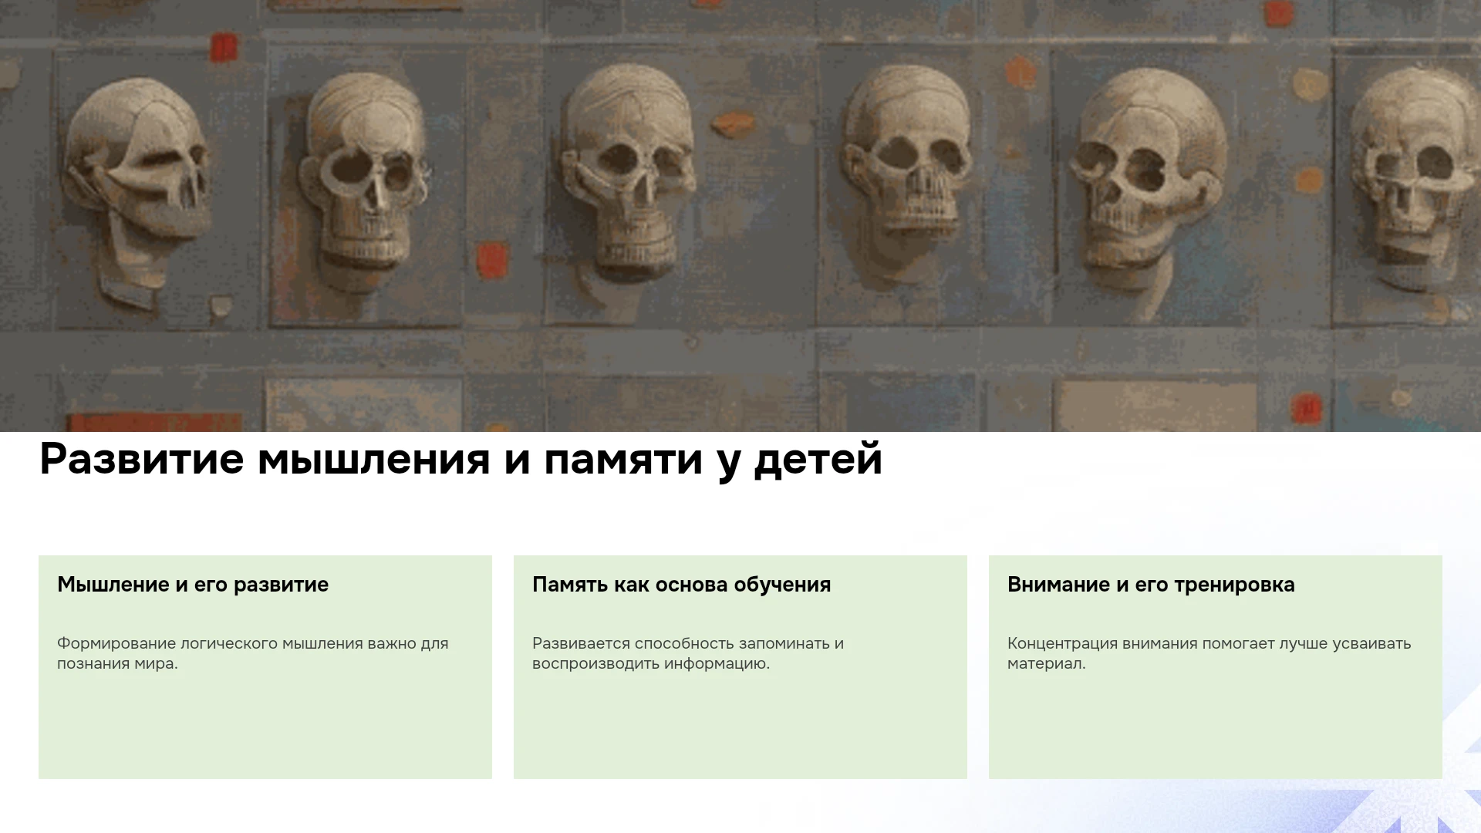
Task: Click empty area of the first green card
Action: click(265, 729)
